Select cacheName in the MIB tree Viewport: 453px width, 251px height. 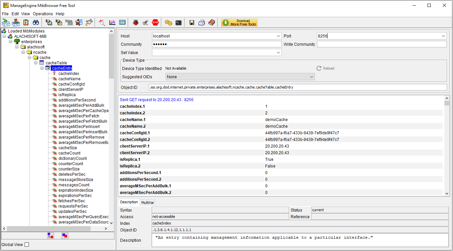point(69,79)
